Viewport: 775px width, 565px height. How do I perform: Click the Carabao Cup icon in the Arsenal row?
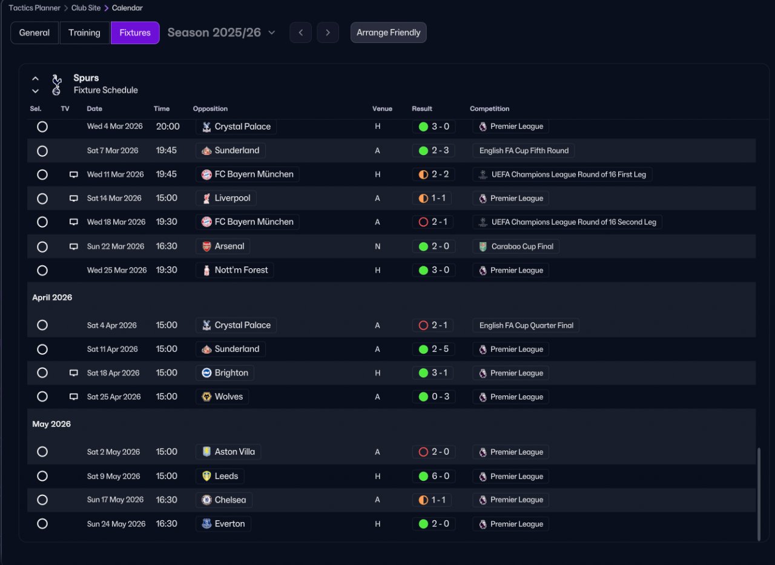tap(483, 246)
